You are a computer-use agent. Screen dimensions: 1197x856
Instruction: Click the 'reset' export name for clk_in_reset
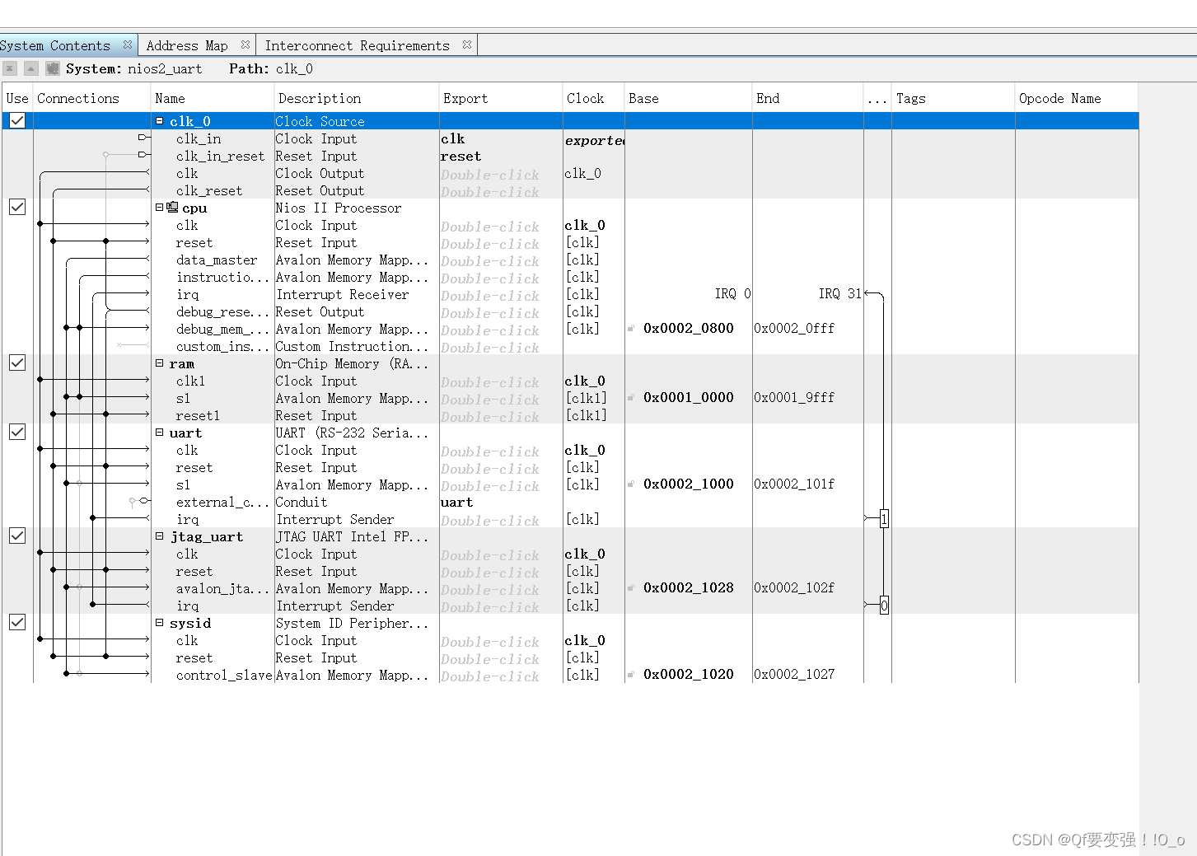click(x=461, y=156)
